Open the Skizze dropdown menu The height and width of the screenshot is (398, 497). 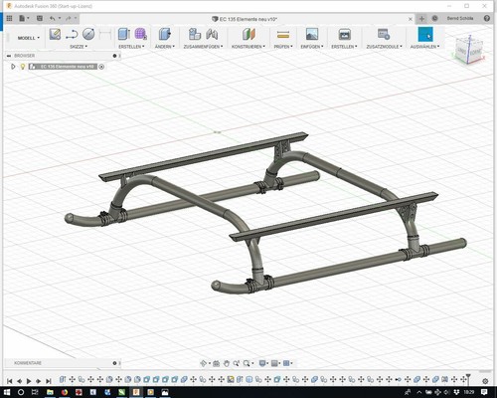coord(79,47)
